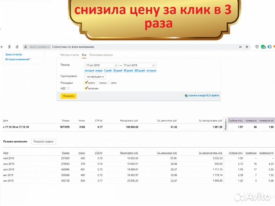Screen dimensions: 275x206
Task: Choose the 'вчера' period shortcut
Action: 99,71
